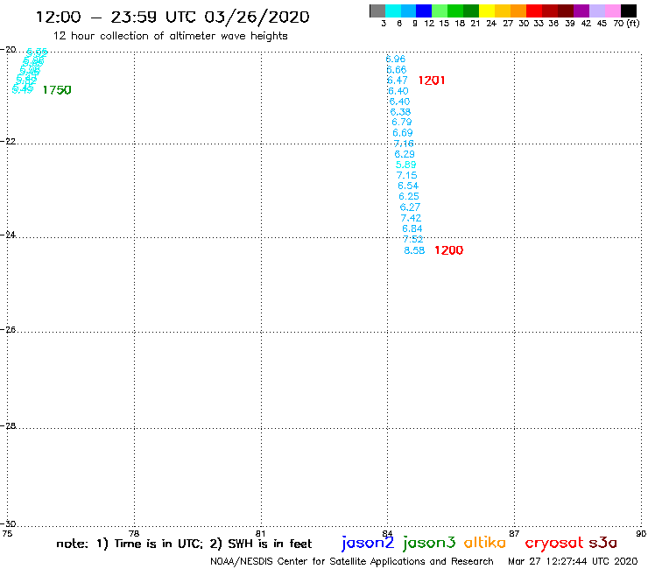Select the 6.69 wave height value
The height and width of the screenshot is (569, 648).
click(x=403, y=133)
